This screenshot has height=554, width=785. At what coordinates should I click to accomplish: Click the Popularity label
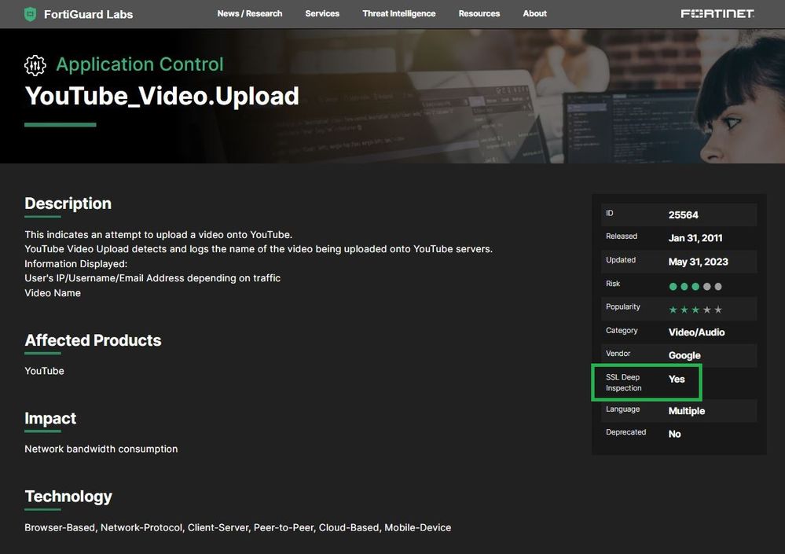pos(623,306)
